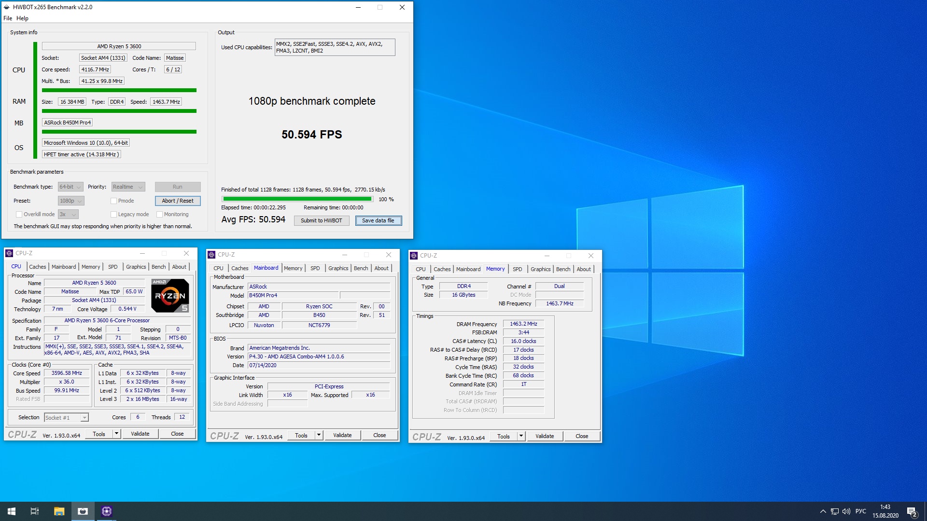Click Validate in CPU-Z Memory window
The width and height of the screenshot is (927, 521).
point(545,437)
